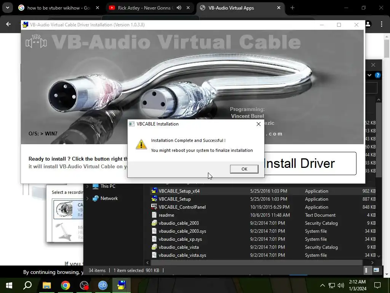Close the VBCABLE Installation dialog
Image resolution: width=390 pixels, height=293 pixels.
click(259, 124)
